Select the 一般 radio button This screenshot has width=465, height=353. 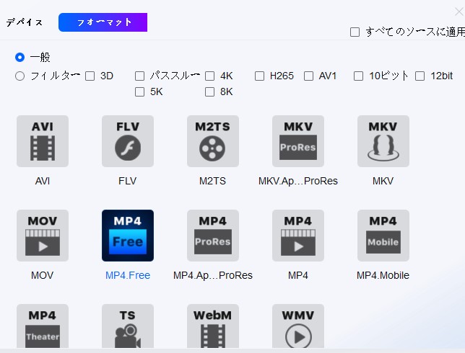coord(20,57)
